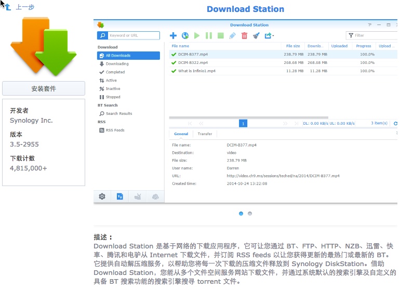The height and width of the screenshot is (290, 400).
Task: Select the first carousel dot indicator
Action: pyautogui.click(x=241, y=214)
